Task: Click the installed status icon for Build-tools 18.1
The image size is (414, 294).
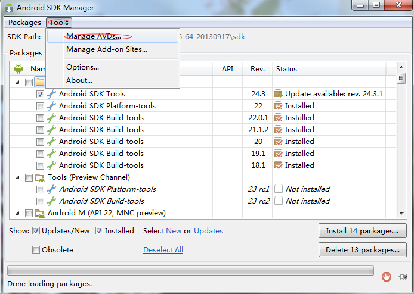Action: click(x=279, y=165)
